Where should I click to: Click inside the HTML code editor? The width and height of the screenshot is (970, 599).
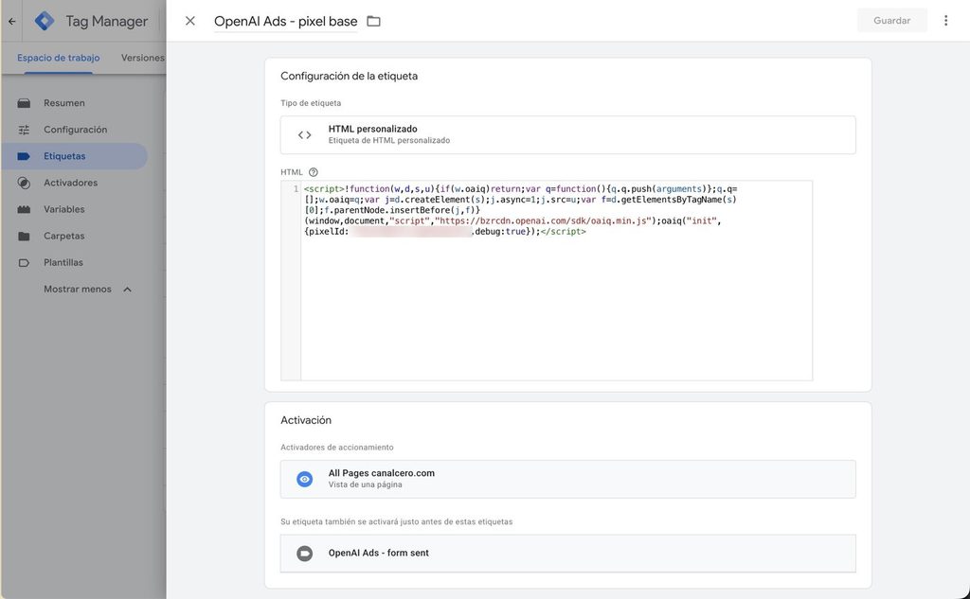coord(556,281)
